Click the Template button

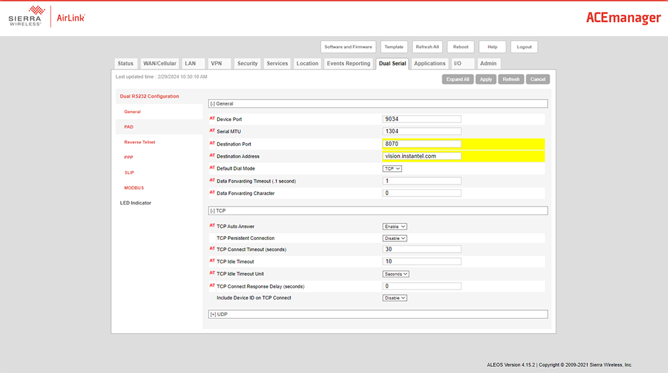pyautogui.click(x=393, y=47)
